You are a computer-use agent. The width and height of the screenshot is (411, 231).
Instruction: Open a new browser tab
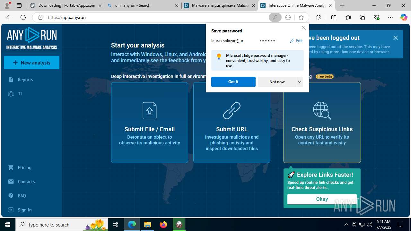342,5
